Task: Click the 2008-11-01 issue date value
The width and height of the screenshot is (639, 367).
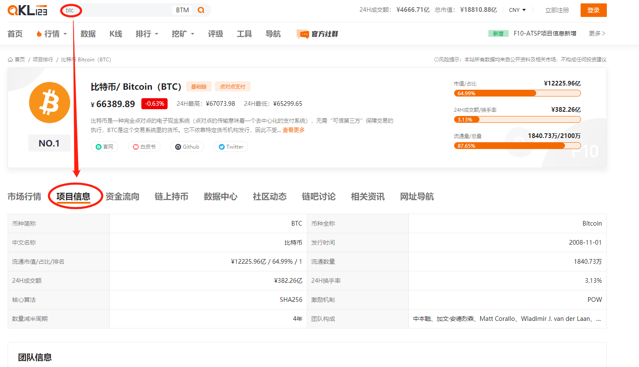Action: tap(585, 243)
